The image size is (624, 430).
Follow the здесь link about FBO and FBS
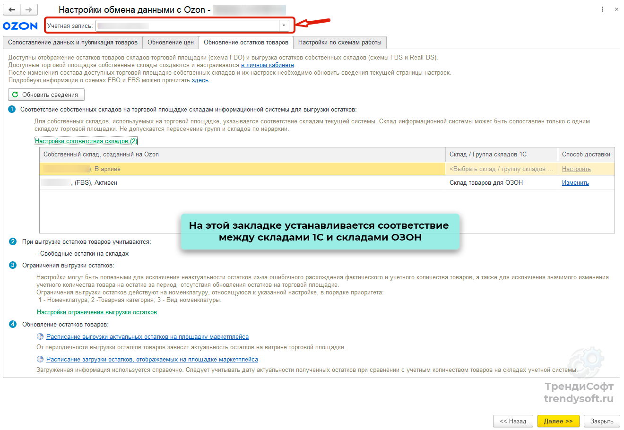(x=200, y=80)
